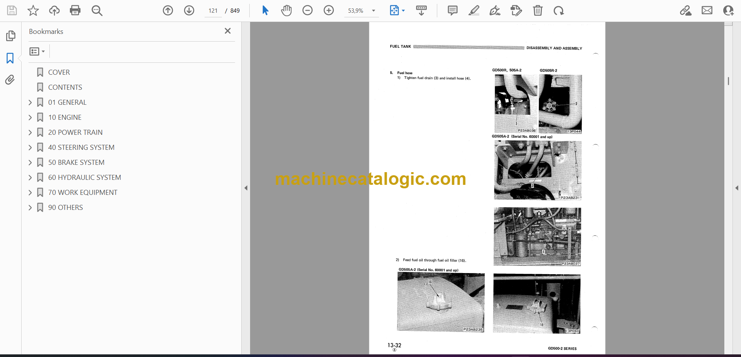Activate the selection arrow tool
This screenshot has height=357, width=741.
(265, 10)
